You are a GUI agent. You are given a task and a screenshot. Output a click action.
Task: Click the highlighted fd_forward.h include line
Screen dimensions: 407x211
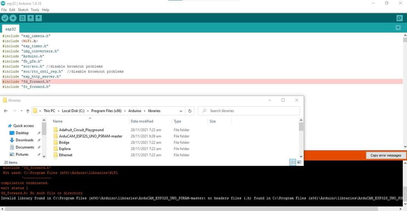pos(202,81)
